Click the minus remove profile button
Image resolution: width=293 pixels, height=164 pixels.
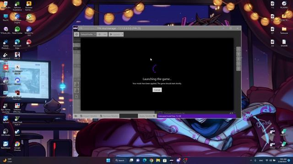[x=105, y=34]
